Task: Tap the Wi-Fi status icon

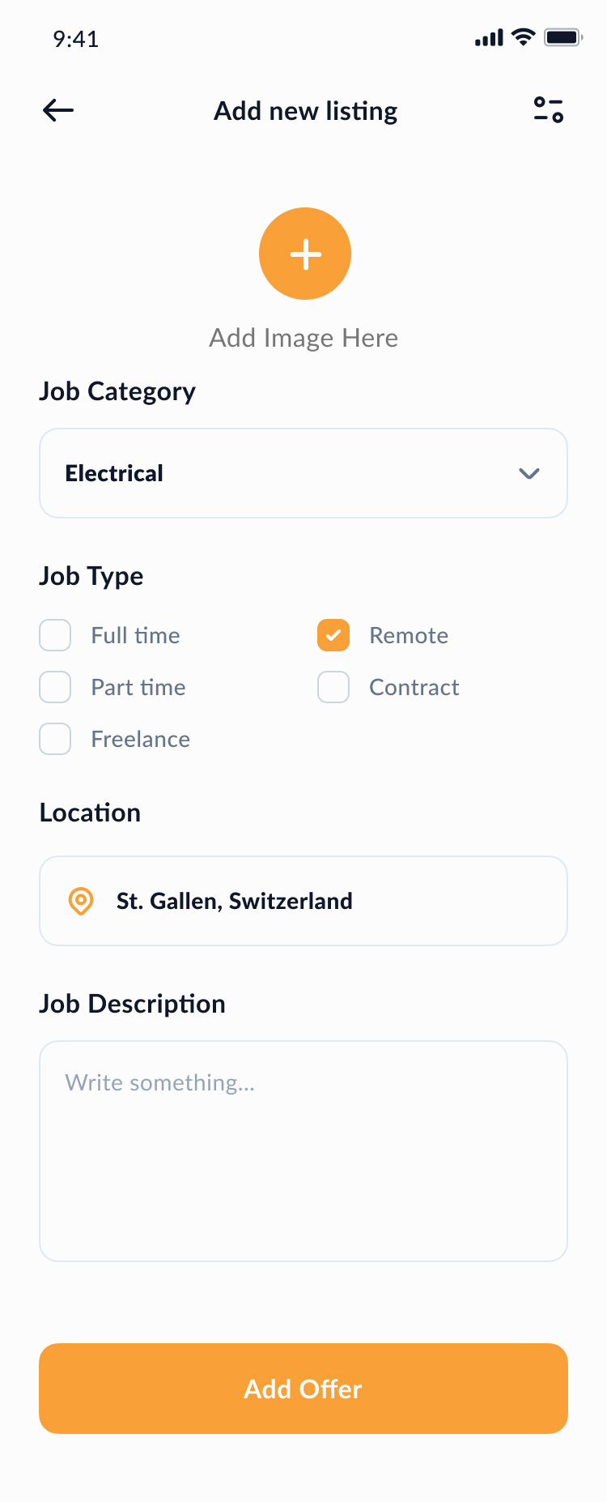Action: pyautogui.click(x=524, y=37)
